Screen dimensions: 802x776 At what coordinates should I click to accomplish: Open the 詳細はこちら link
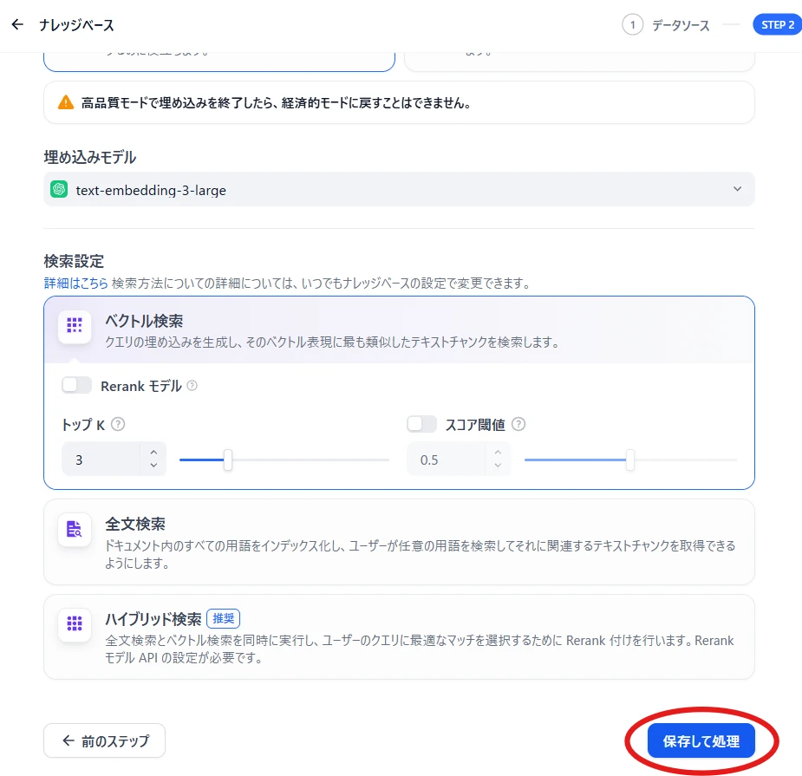[75, 283]
